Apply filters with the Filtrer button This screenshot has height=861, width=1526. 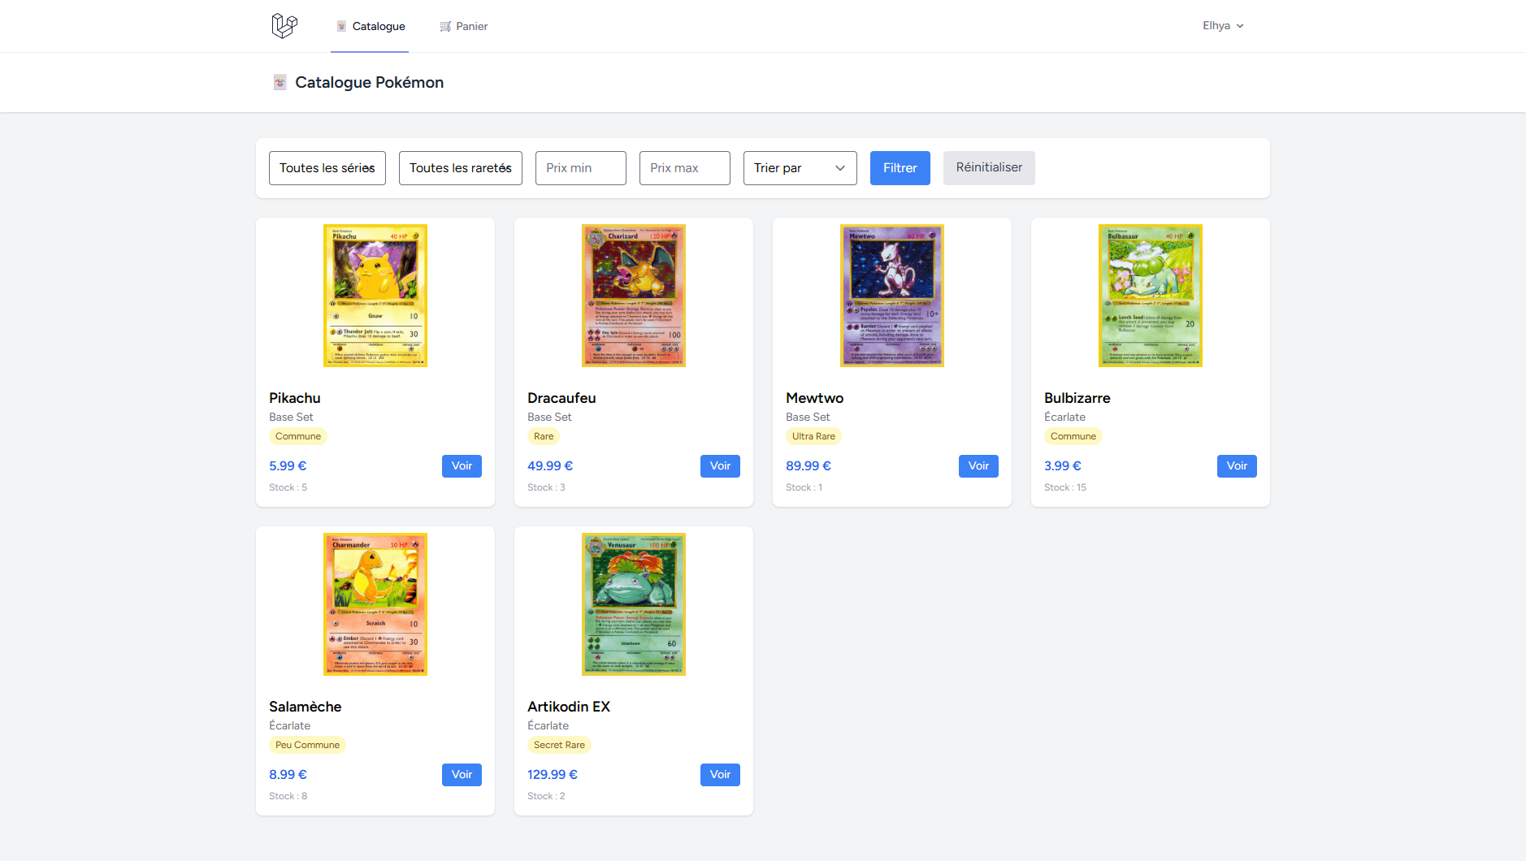click(900, 168)
